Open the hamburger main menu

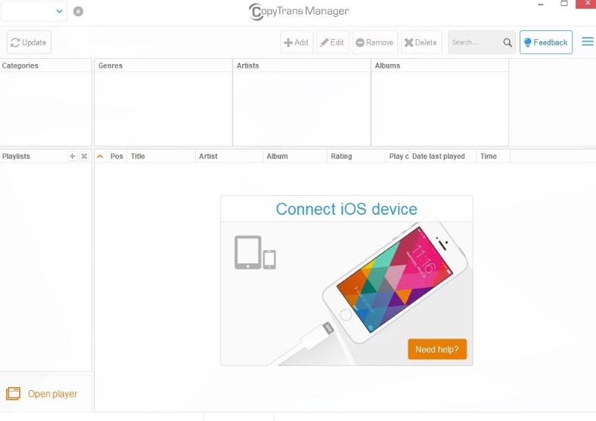click(587, 42)
